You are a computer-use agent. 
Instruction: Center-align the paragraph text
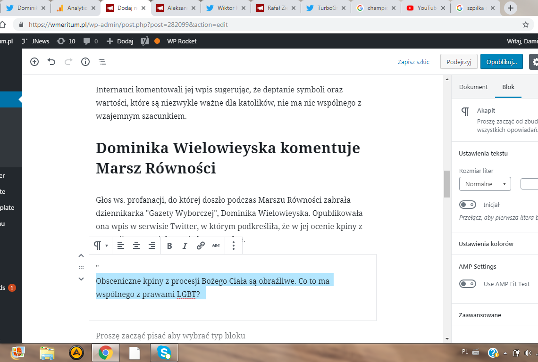136,246
